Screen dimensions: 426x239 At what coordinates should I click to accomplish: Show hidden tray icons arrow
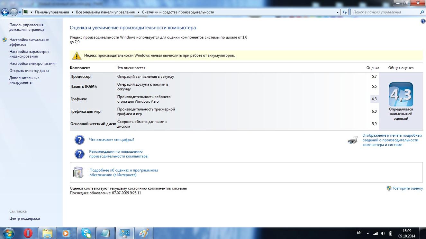click(x=367, y=233)
